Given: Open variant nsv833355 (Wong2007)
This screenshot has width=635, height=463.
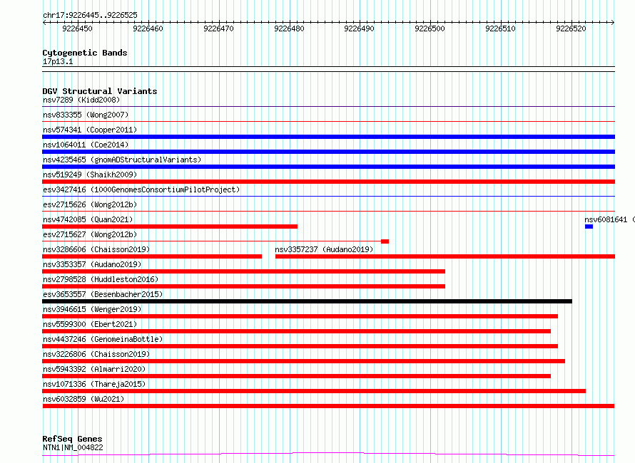Looking at the screenshot, I should point(86,115).
